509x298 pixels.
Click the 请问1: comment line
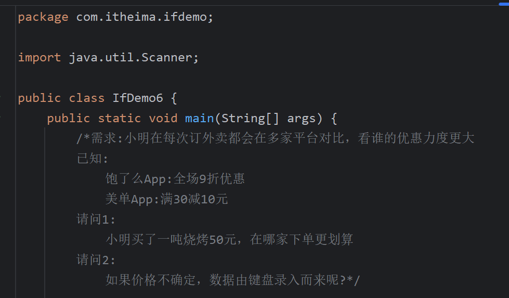[96, 219]
